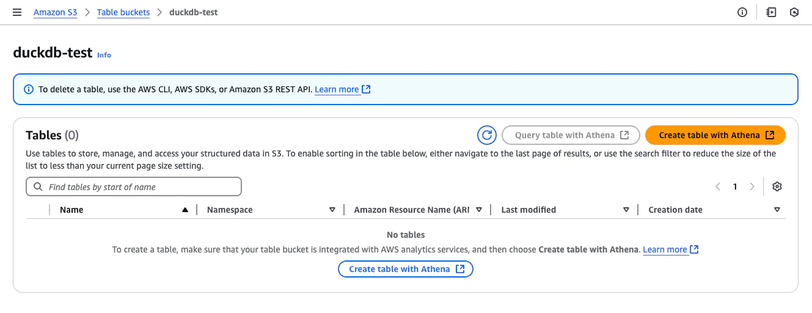Viewport: 812px width, 313px height.
Task: Click Create table with Athena in empty state
Action: coord(406,269)
